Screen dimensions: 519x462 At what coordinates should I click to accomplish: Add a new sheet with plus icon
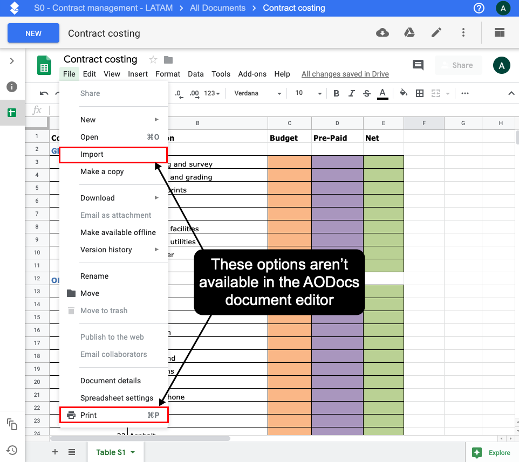pyautogui.click(x=55, y=452)
